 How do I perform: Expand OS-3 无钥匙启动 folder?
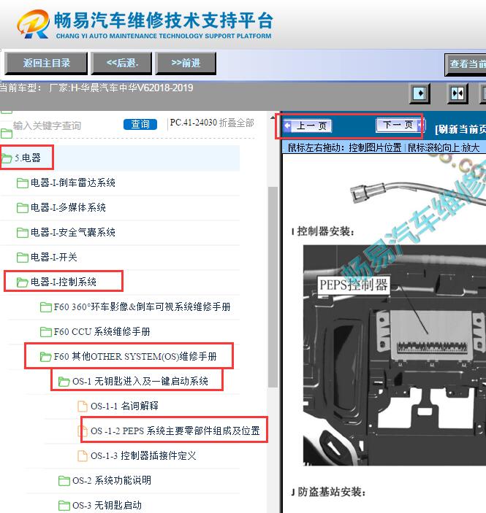pyautogui.click(x=107, y=505)
